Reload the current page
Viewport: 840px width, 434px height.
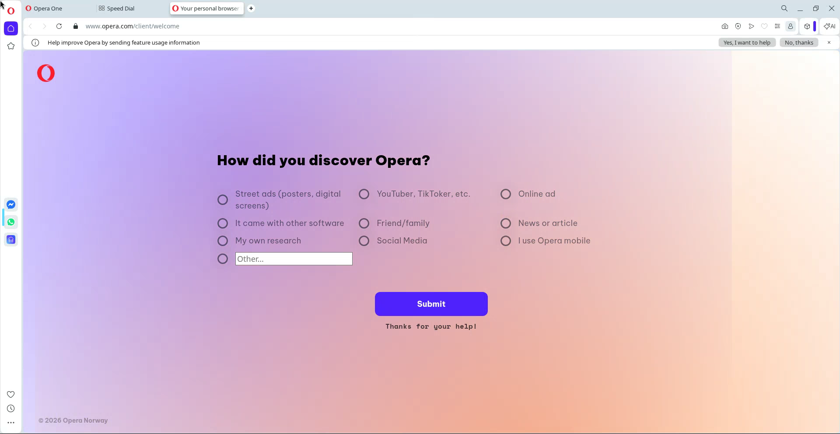pyautogui.click(x=59, y=26)
